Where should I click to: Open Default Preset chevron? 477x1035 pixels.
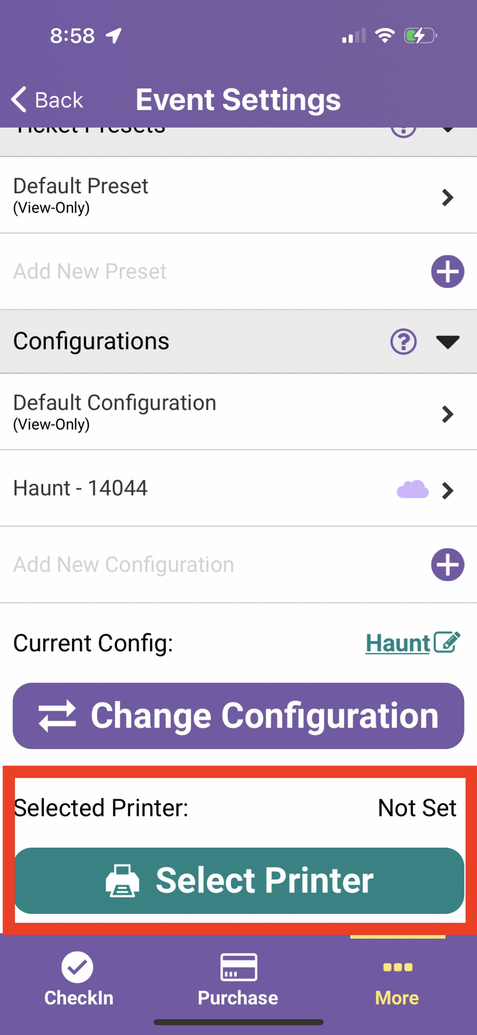(x=447, y=198)
